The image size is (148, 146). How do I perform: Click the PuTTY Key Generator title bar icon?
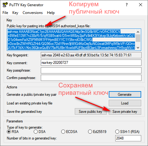point(5,5)
